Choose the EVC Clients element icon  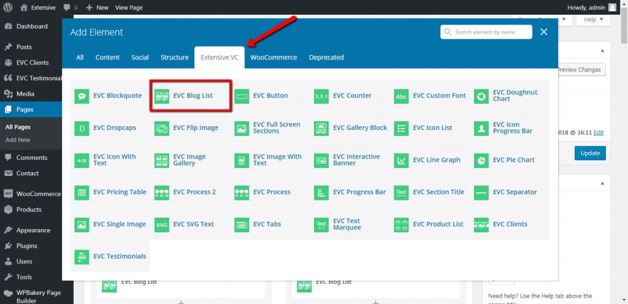click(x=481, y=224)
